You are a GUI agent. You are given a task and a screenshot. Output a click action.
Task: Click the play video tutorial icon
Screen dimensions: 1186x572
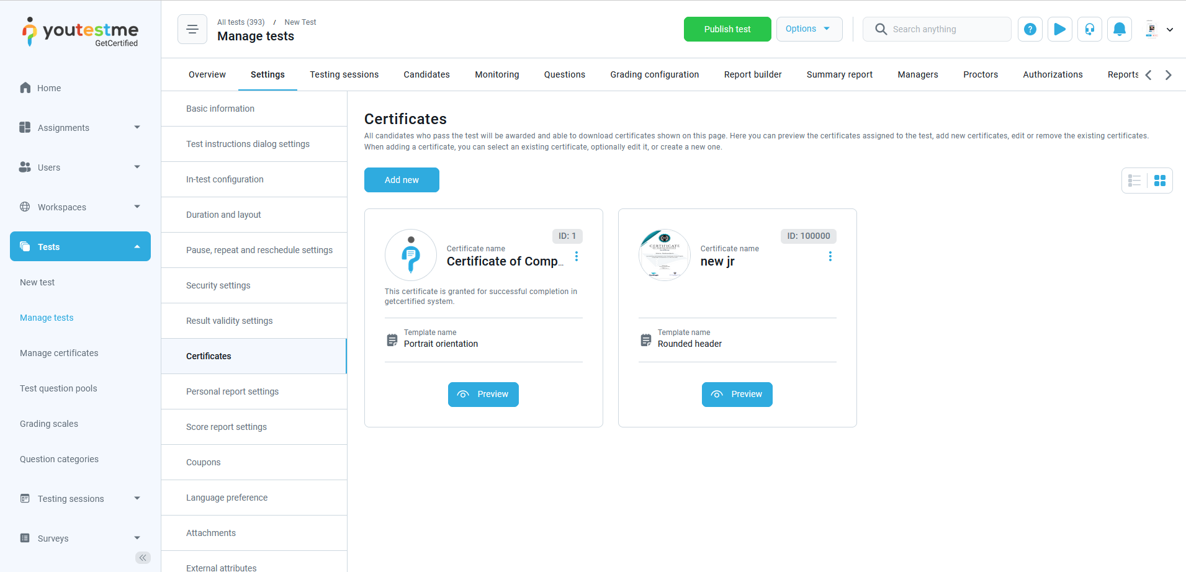coord(1059,29)
